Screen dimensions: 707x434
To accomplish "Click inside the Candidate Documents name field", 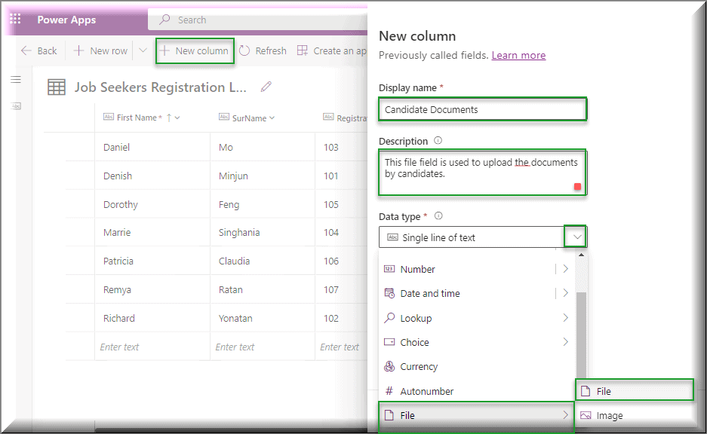I will [x=482, y=108].
